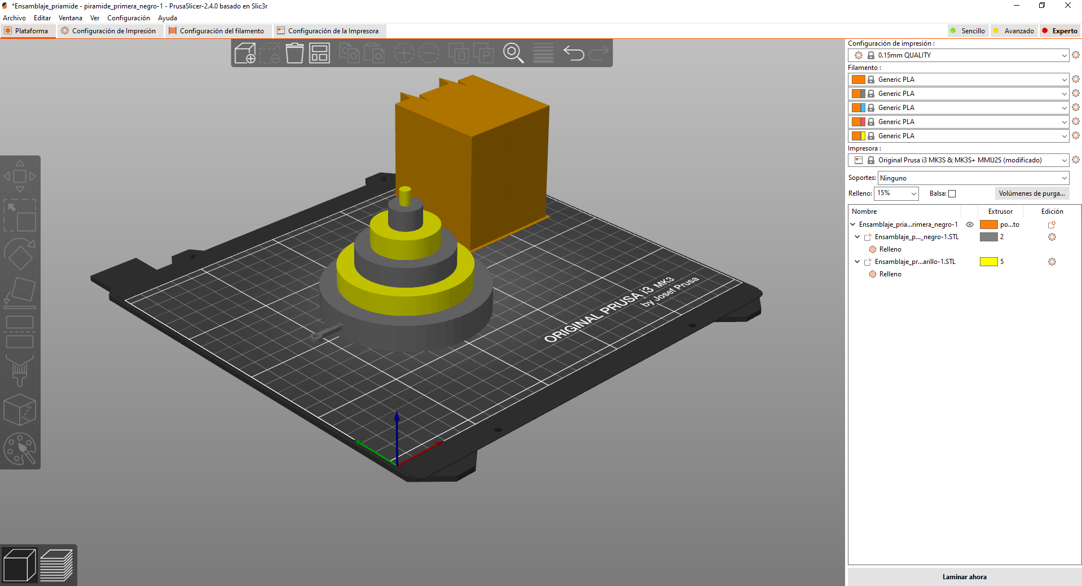Click the Search magnifier icon

[x=513, y=54]
